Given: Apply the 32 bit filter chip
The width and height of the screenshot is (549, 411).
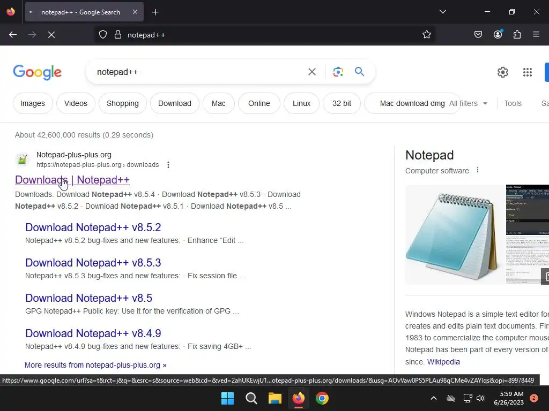Looking at the screenshot, I should point(342,103).
